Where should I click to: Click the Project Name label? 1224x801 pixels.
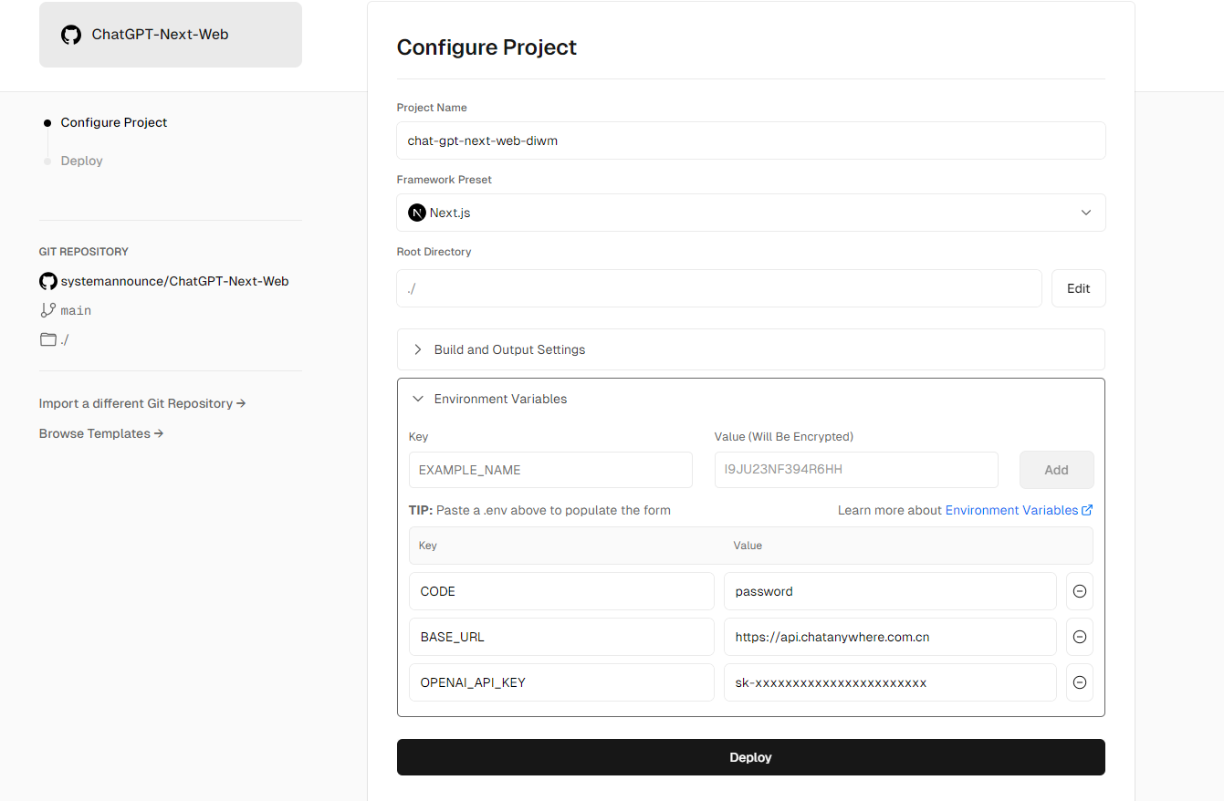pos(432,108)
